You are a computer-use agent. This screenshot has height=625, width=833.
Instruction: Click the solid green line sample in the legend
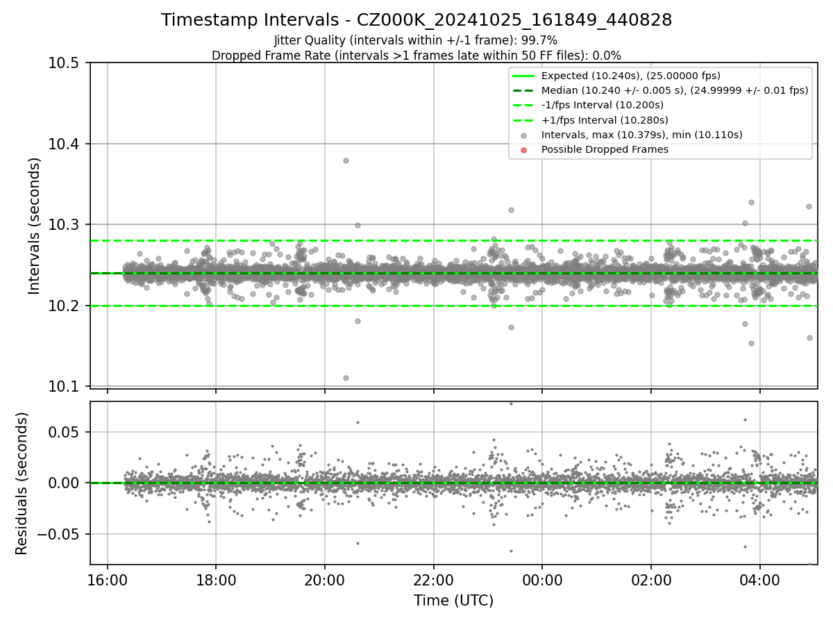[x=524, y=76]
